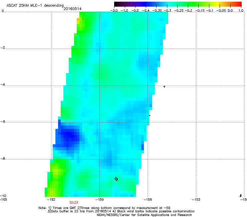Click the -0.3 colorbar label
247x217 pixels.
pos(167,11)
